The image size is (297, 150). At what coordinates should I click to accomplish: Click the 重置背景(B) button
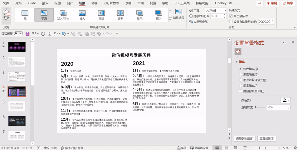click(x=267, y=139)
